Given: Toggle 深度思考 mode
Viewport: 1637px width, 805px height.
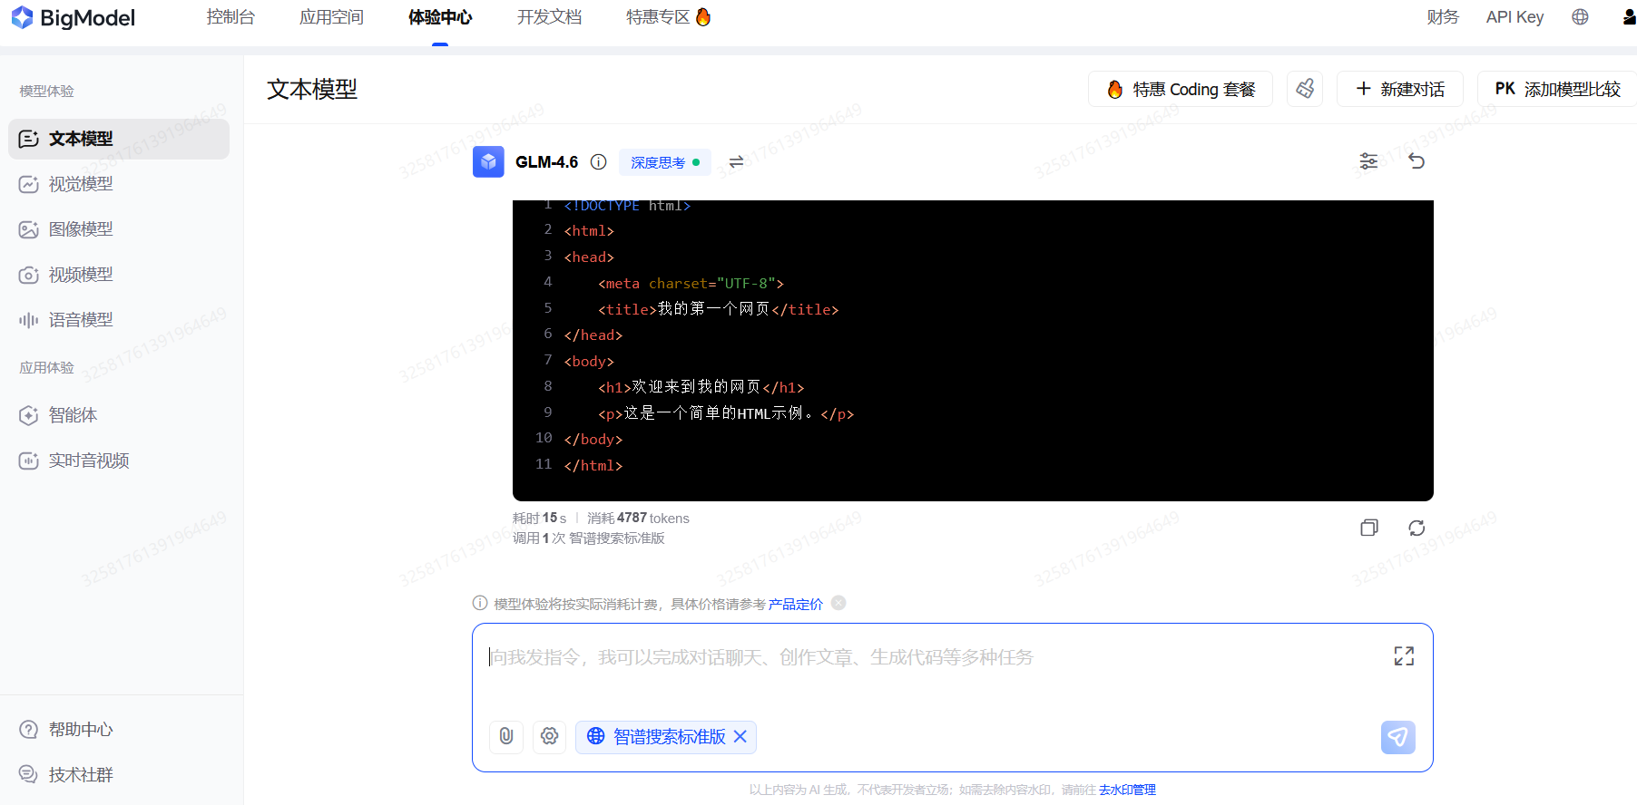Looking at the screenshot, I should 665,162.
